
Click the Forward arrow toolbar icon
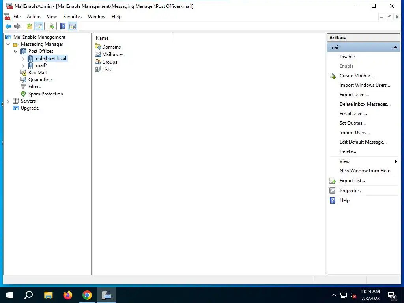17,26
